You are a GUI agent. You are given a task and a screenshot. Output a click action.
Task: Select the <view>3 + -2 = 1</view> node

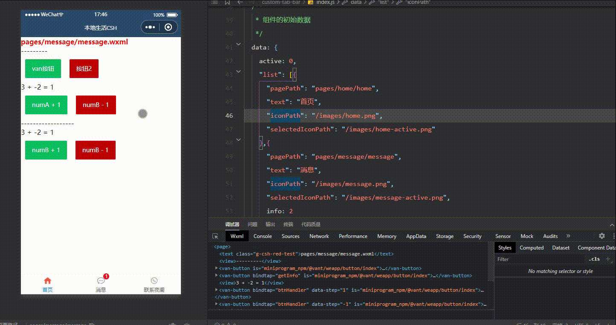coord(252,283)
